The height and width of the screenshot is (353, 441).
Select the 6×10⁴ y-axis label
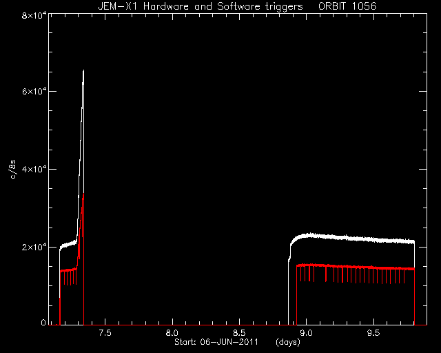34,92
